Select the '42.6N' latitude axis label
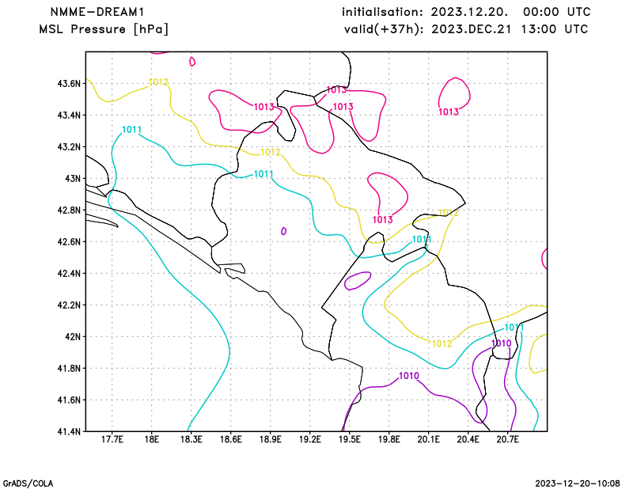The height and width of the screenshot is (489, 633). point(69,242)
